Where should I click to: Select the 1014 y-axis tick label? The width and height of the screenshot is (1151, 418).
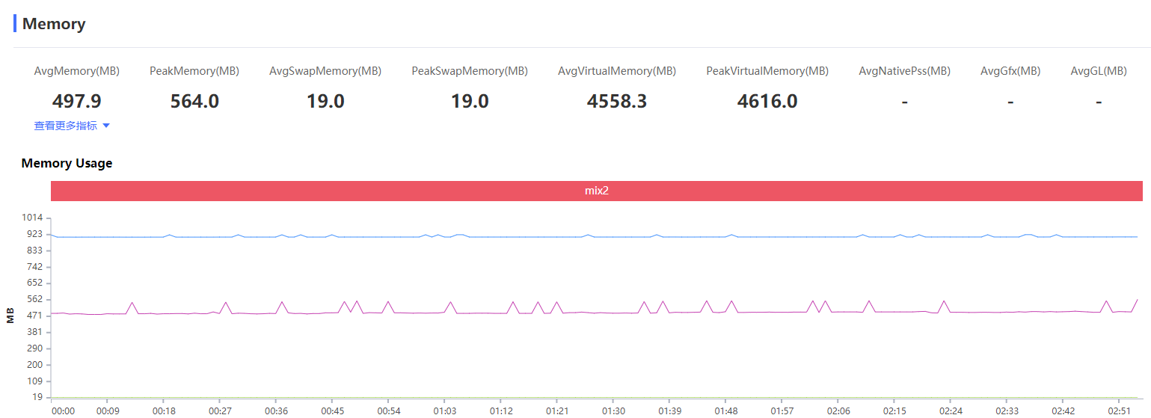click(33, 218)
